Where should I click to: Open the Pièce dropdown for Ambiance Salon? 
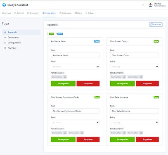[75, 67]
